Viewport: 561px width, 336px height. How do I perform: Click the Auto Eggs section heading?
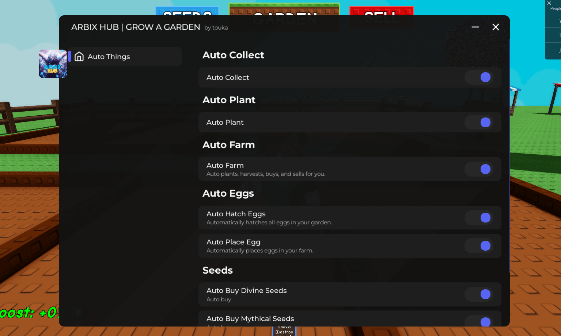coord(228,194)
